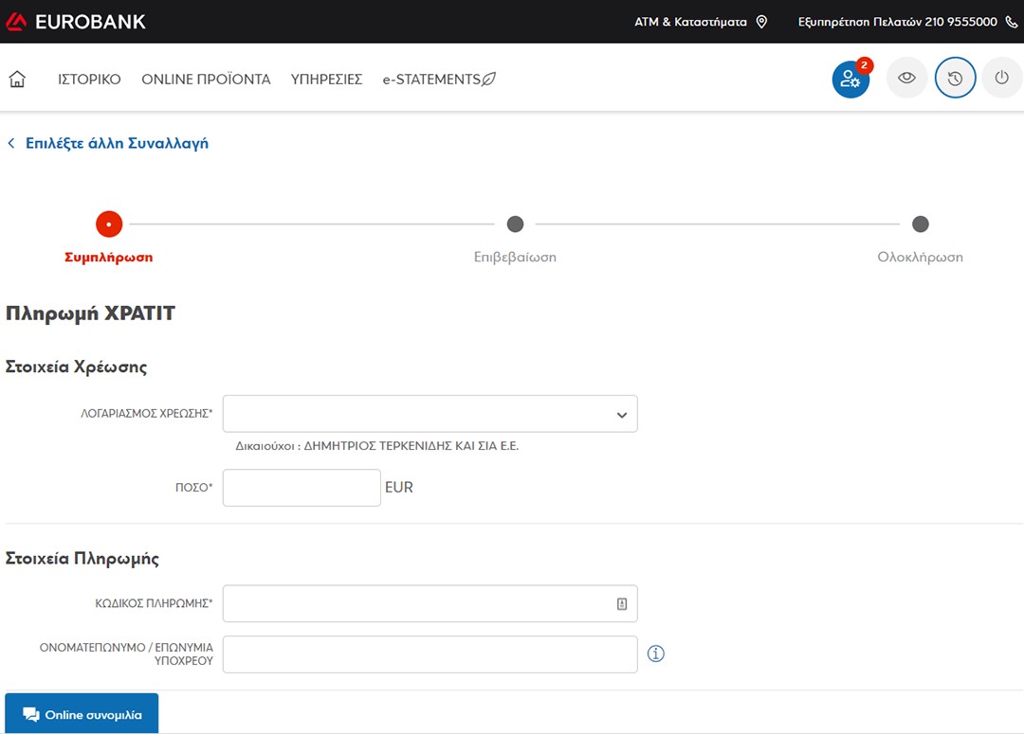The width and height of the screenshot is (1024, 734).
Task: Toggle balance visibility eye icon
Action: (906, 79)
